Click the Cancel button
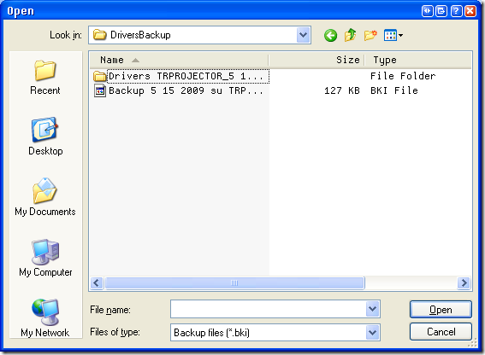Viewport: 485px width, 355px height. (441, 332)
